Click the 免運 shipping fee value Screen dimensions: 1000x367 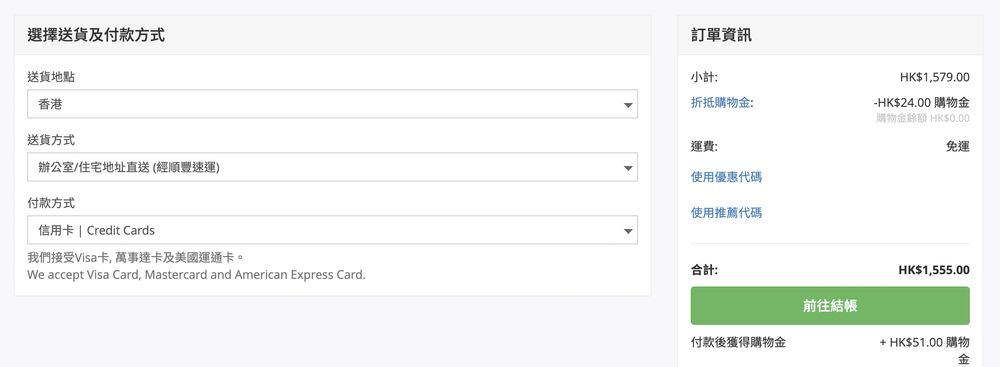(x=957, y=146)
